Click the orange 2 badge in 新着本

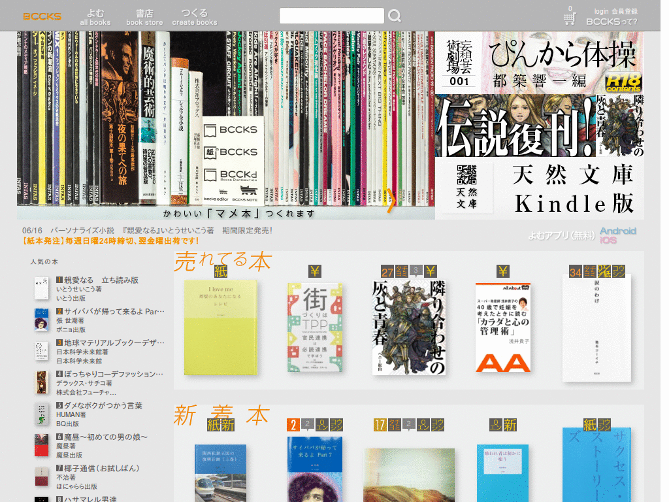click(293, 425)
